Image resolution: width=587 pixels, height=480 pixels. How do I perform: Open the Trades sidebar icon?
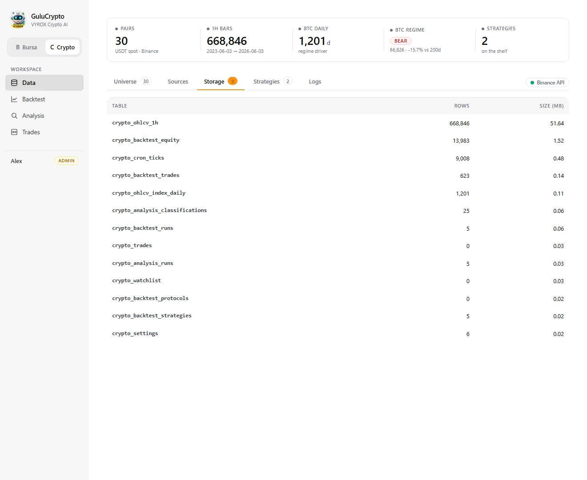[14, 132]
